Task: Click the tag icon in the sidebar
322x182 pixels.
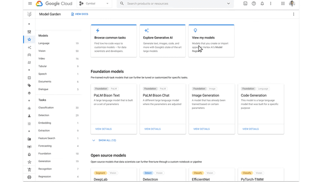Action: 29,85
